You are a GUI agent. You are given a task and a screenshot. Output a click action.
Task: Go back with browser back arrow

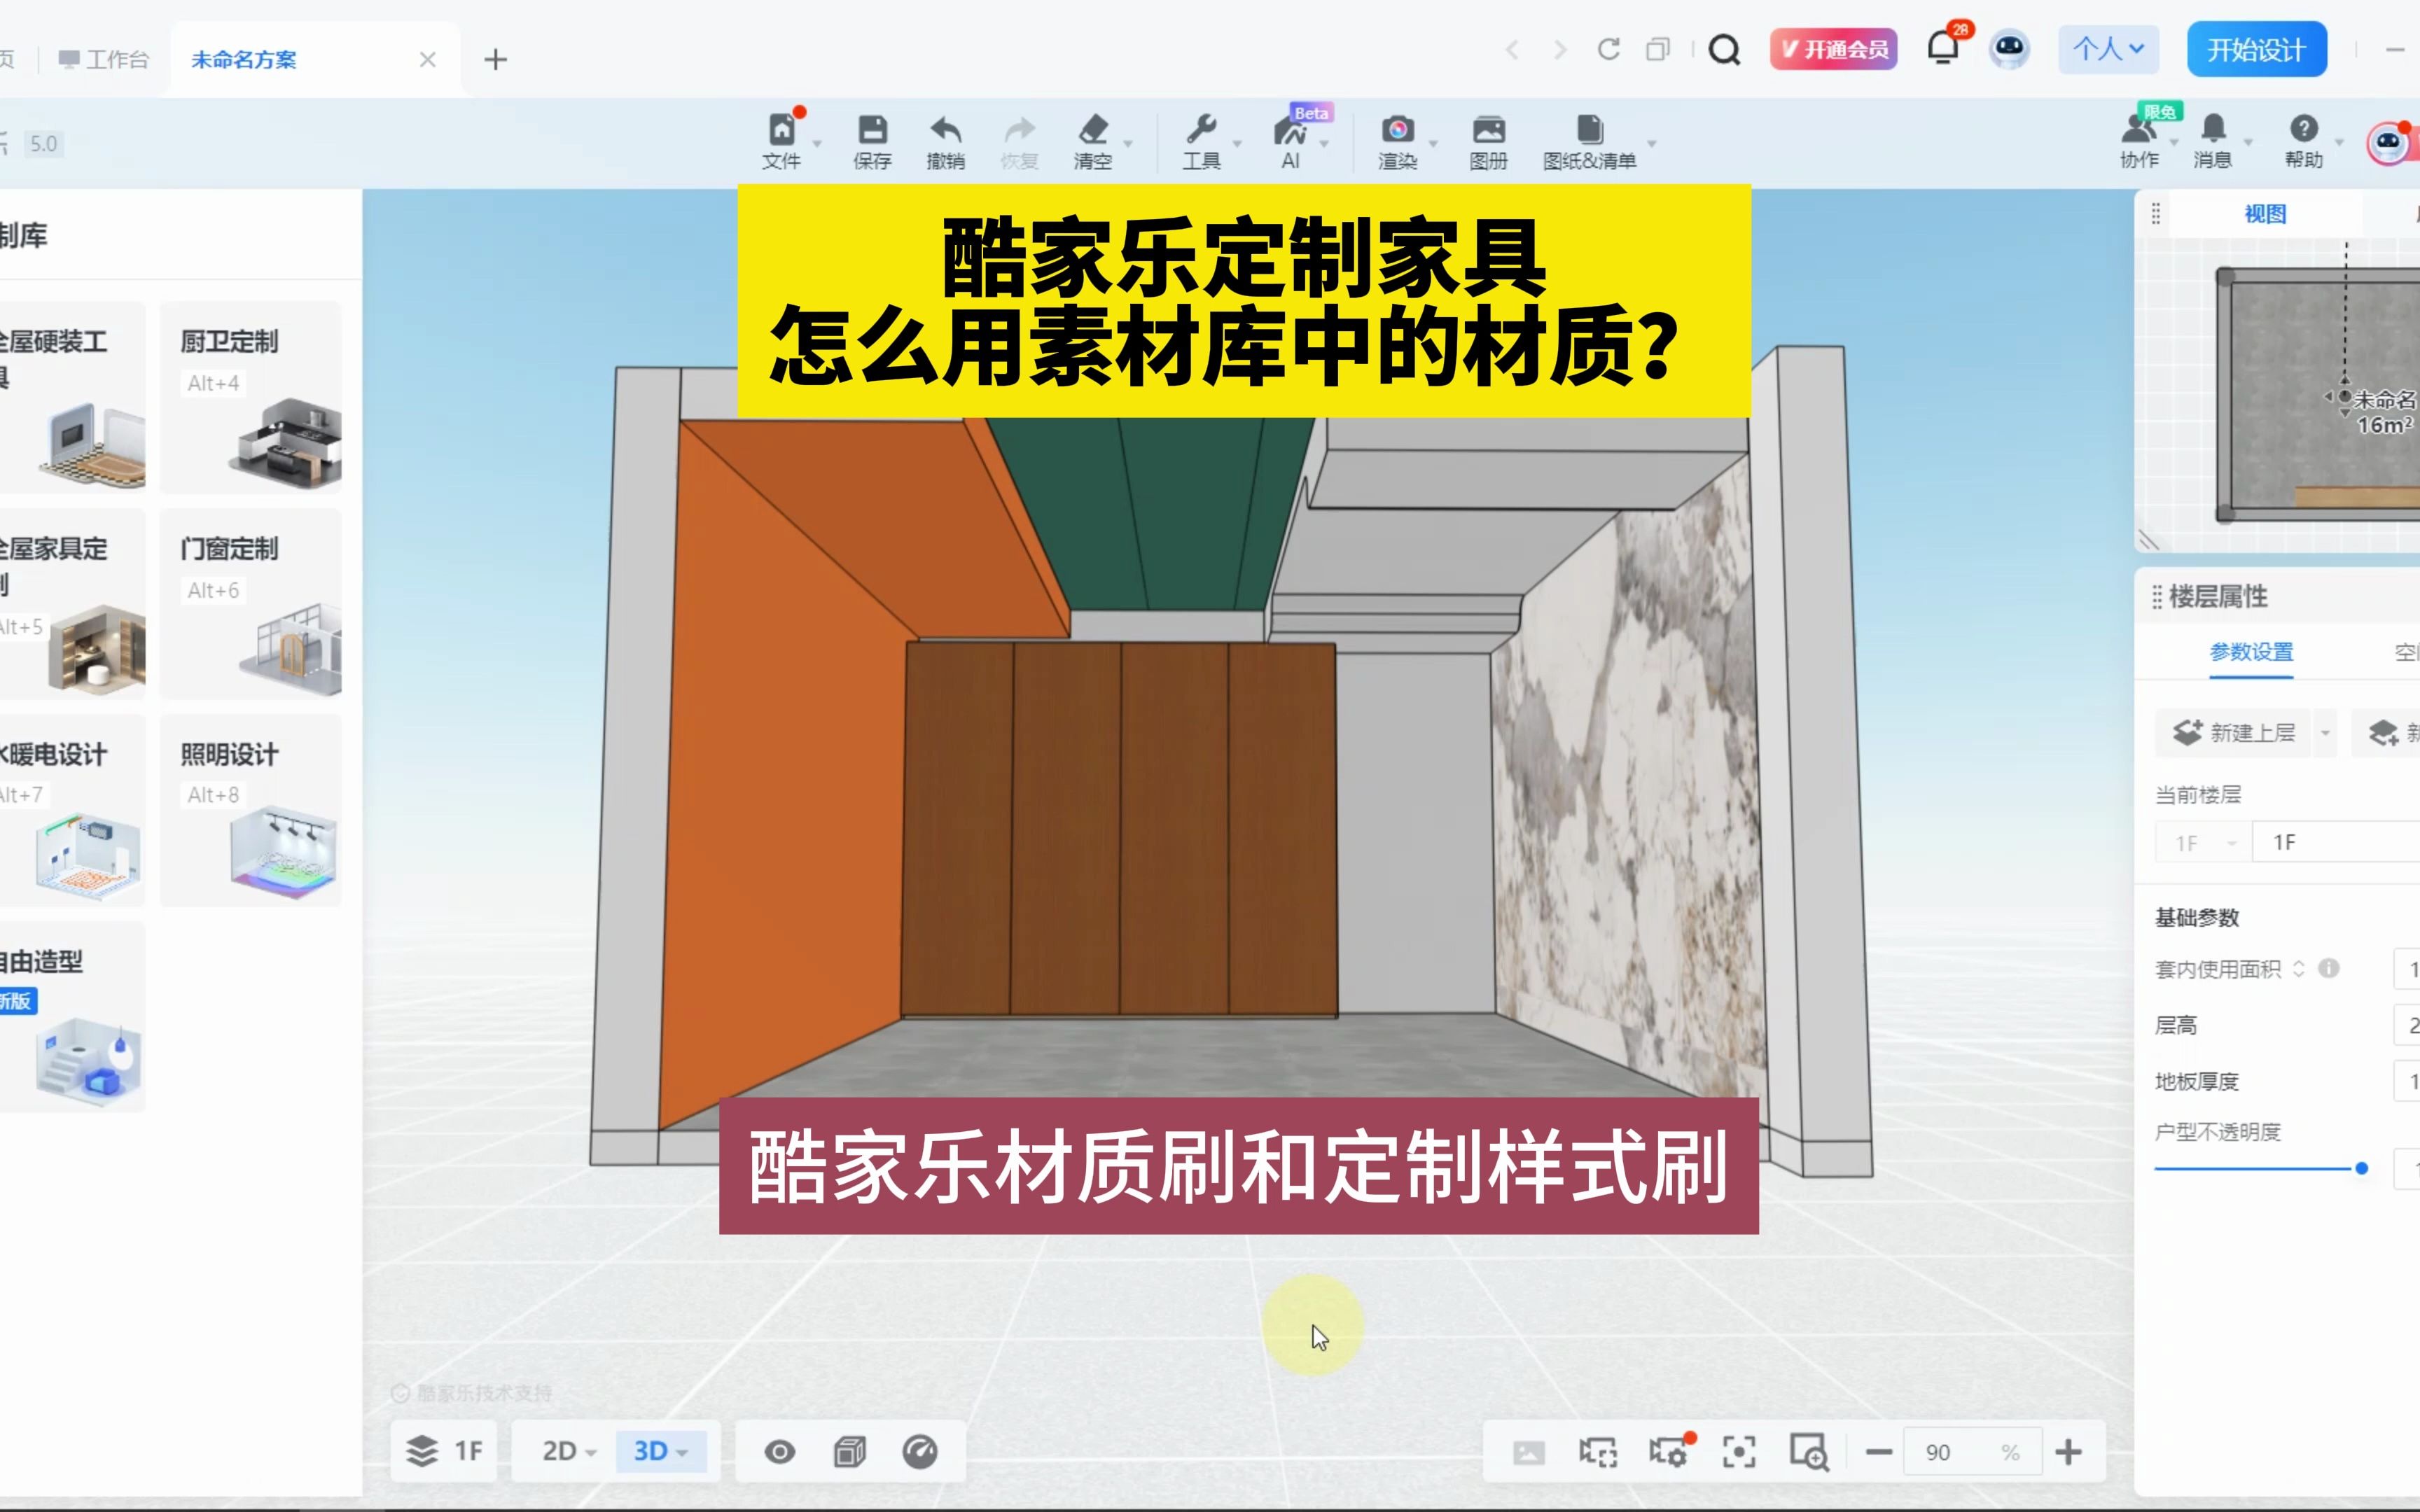(x=1512, y=49)
